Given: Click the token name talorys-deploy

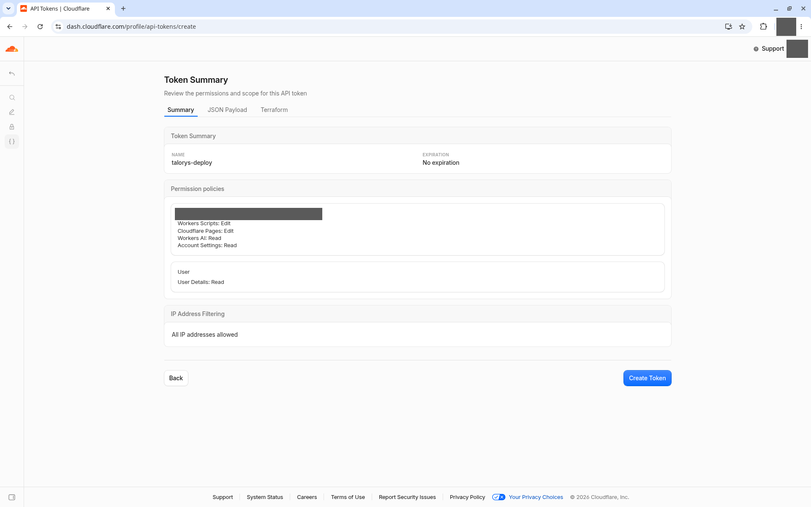Looking at the screenshot, I should point(192,163).
